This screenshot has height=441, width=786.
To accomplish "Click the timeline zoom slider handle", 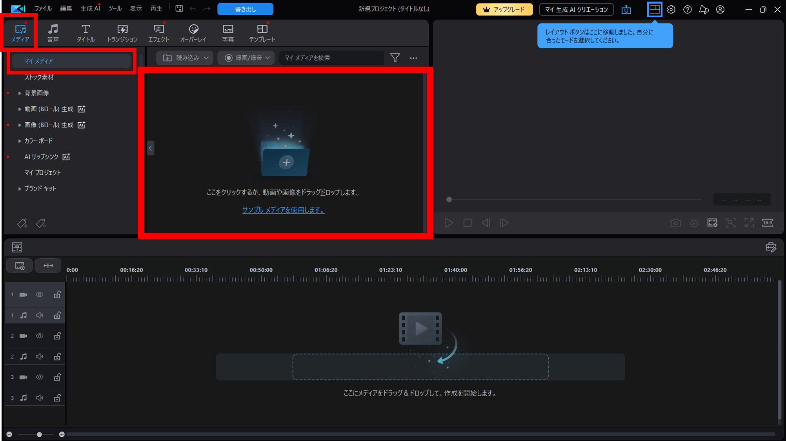I will (x=39, y=434).
